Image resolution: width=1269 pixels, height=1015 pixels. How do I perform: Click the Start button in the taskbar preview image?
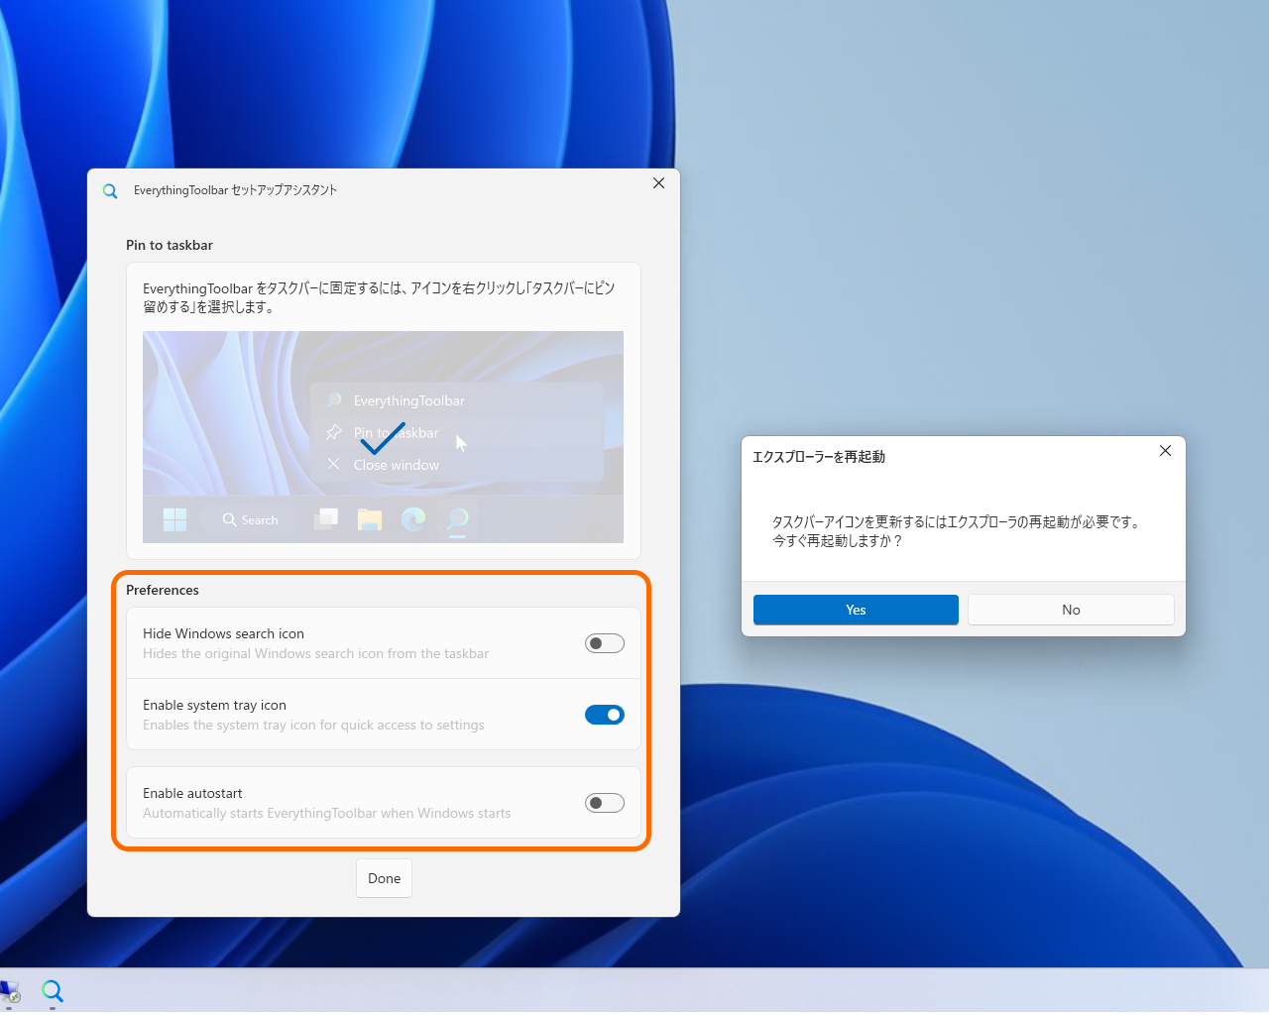173,518
